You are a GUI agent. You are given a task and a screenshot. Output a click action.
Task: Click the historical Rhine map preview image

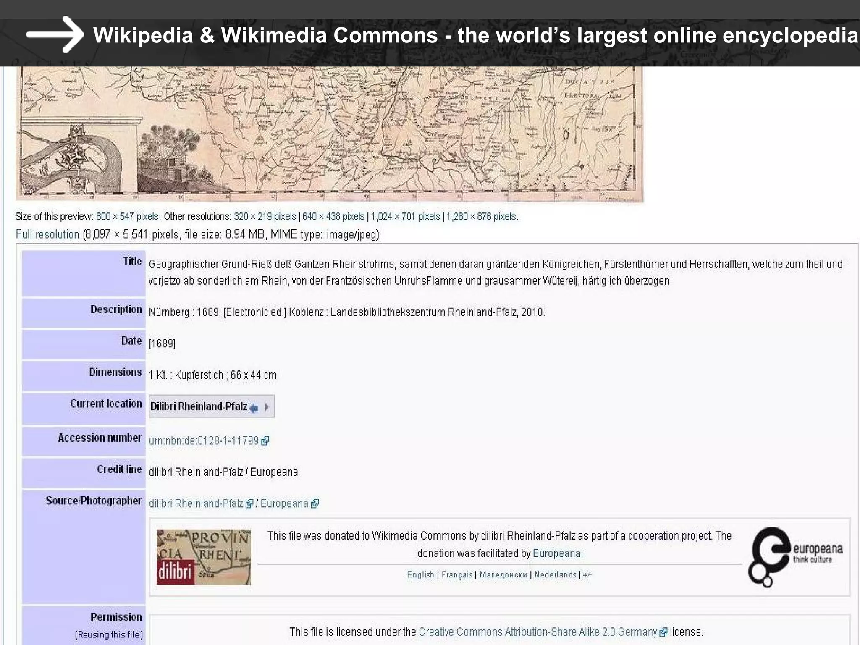click(x=329, y=134)
